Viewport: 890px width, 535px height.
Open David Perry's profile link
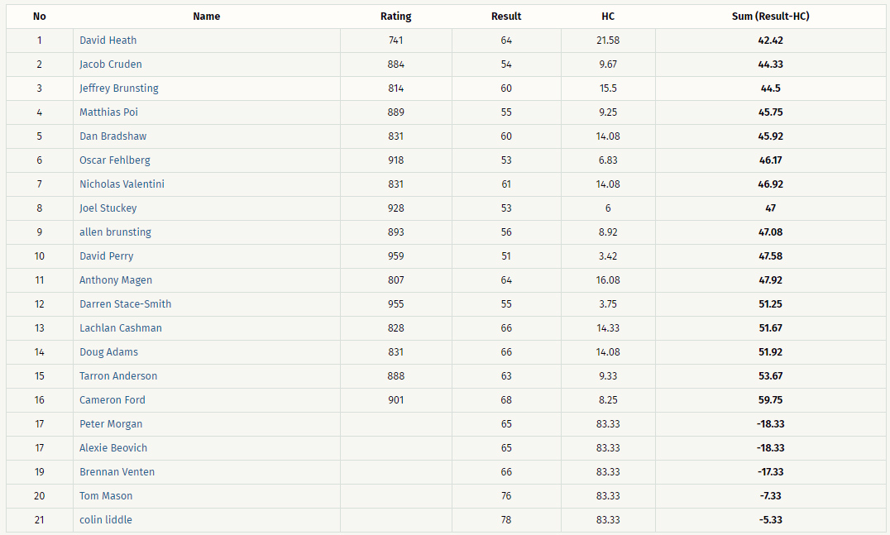[106, 256]
